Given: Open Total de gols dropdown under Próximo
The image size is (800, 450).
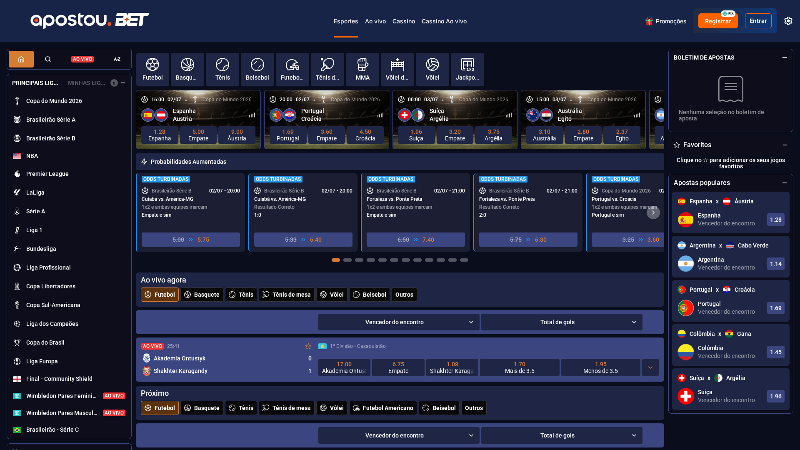Looking at the screenshot, I should tap(562, 435).
